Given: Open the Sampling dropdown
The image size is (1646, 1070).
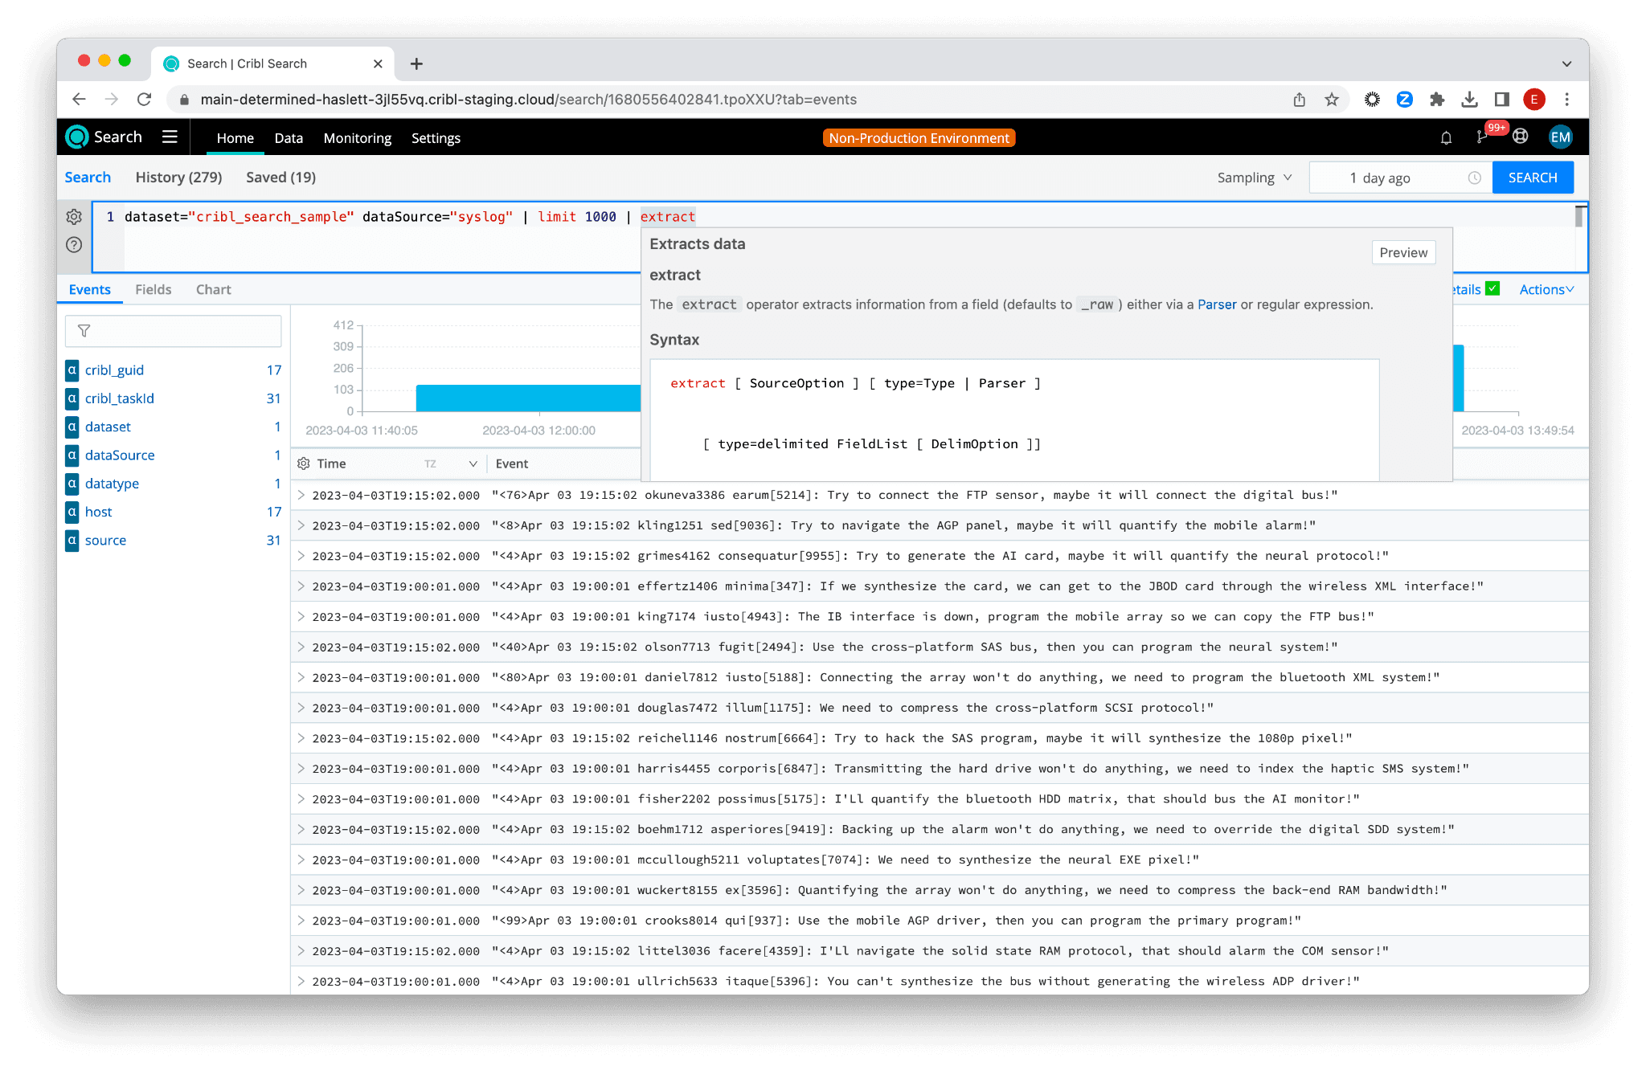Looking at the screenshot, I should [x=1254, y=178].
